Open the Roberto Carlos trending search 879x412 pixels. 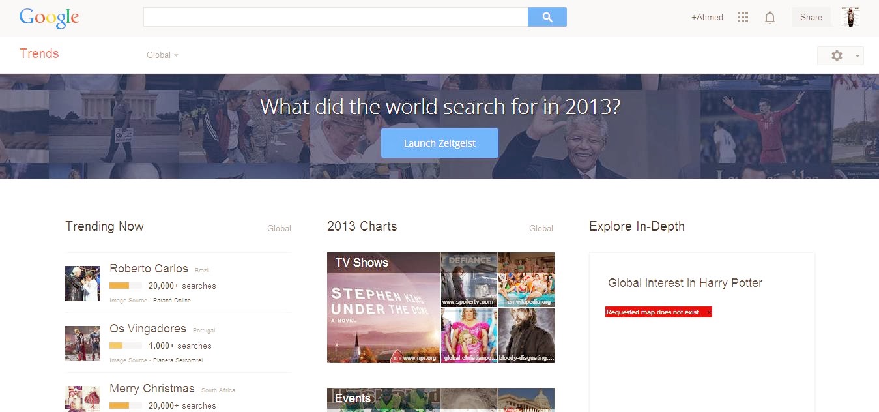(x=149, y=269)
